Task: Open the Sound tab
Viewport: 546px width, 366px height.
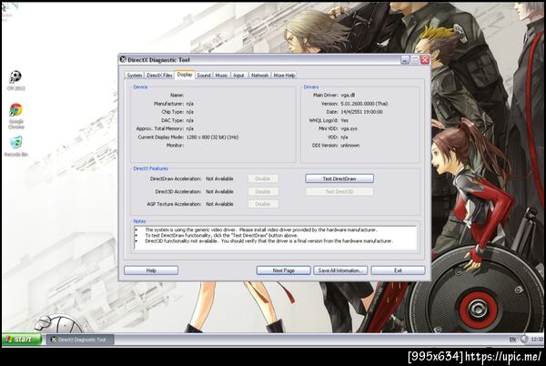Action: point(204,76)
